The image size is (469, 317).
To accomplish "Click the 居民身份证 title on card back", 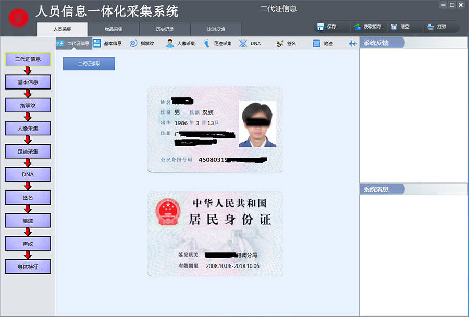I will point(230,220).
